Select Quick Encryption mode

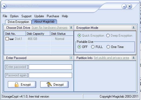tap(79, 36)
